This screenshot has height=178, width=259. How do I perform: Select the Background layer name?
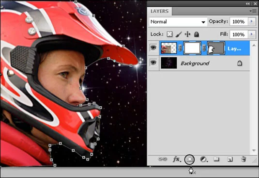[x=195, y=63]
